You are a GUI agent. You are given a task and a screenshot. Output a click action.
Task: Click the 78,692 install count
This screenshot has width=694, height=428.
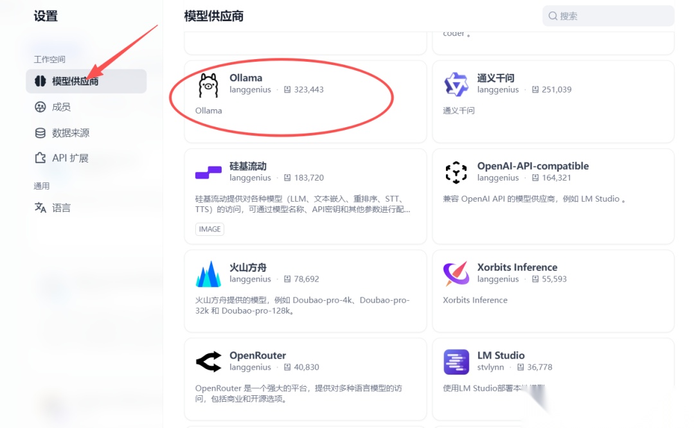click(307, 279)
